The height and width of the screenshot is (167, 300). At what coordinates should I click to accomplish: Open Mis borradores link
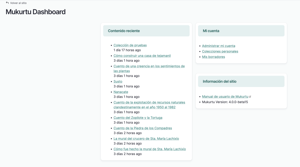tap(214, 57)
